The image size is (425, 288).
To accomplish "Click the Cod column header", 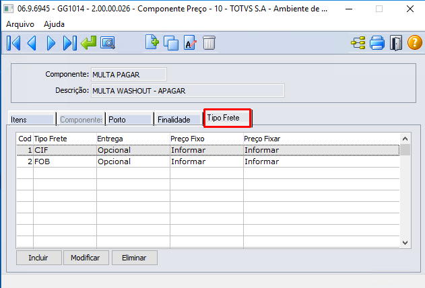I will coord(25,139).
